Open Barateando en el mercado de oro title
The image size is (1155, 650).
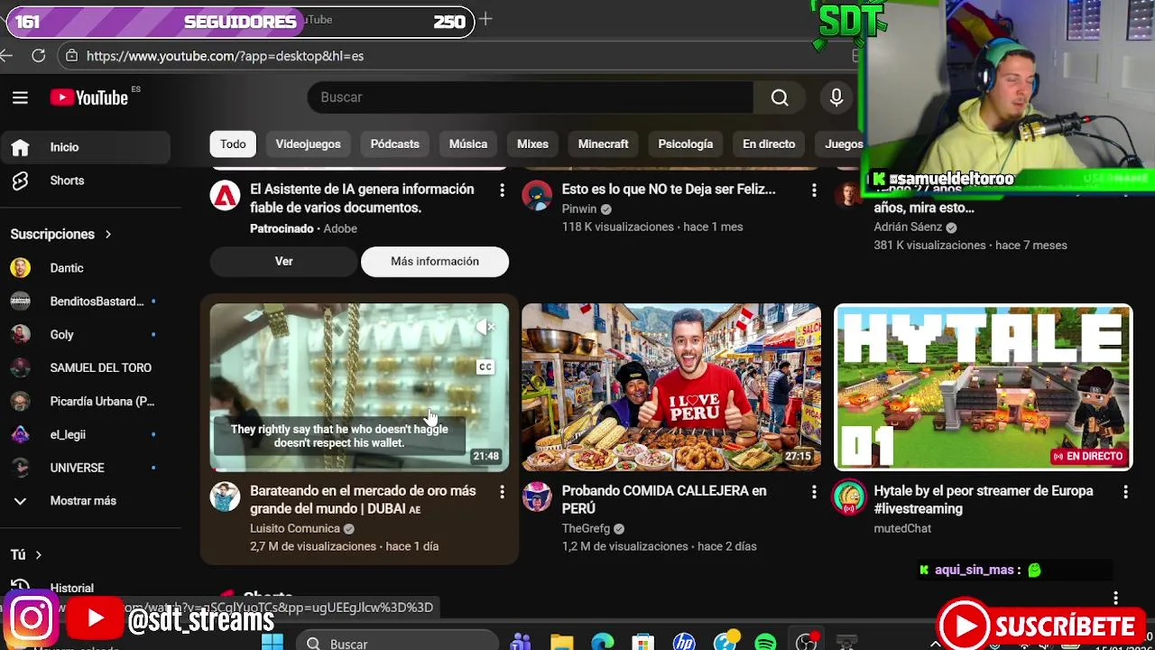pos(363,500)
